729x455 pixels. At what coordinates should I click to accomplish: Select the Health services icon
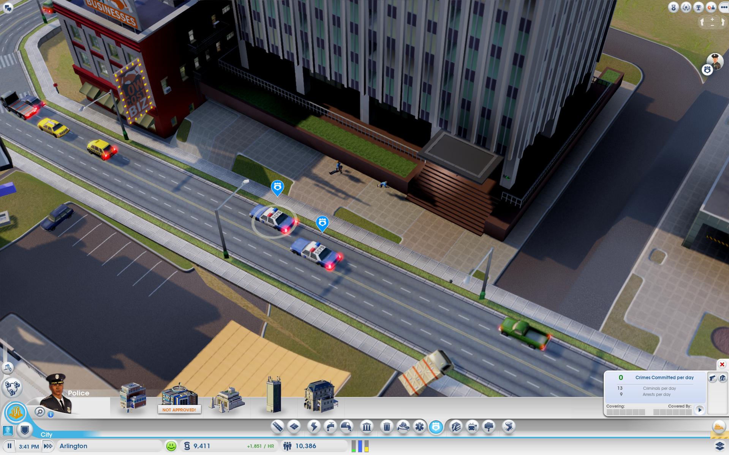coord(419,427)
